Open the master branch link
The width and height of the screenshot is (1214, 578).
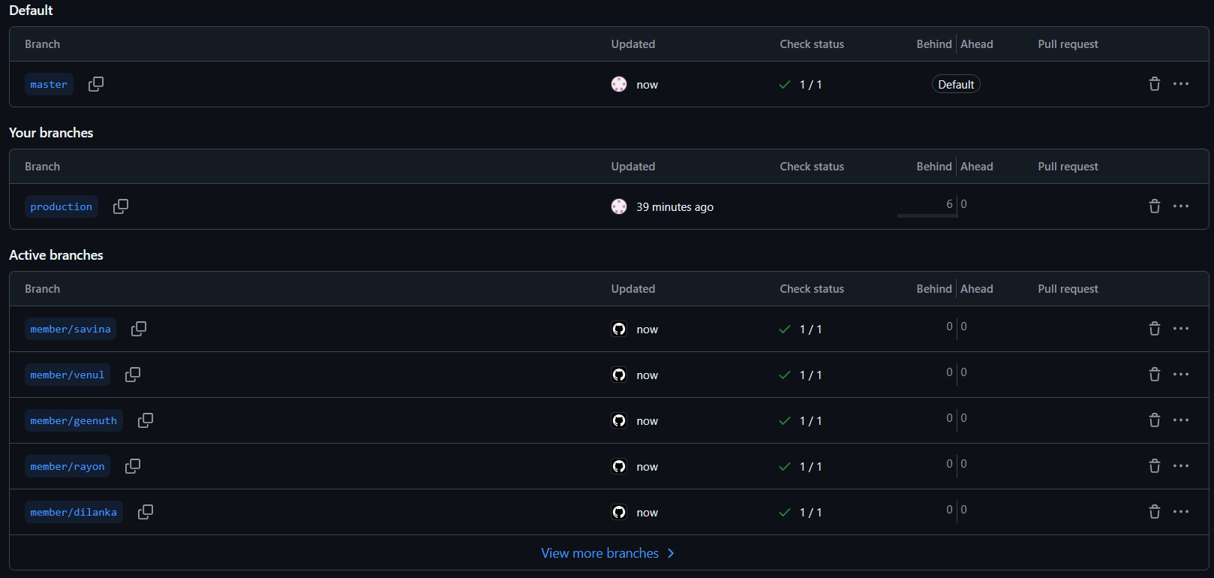click(49, 84)
